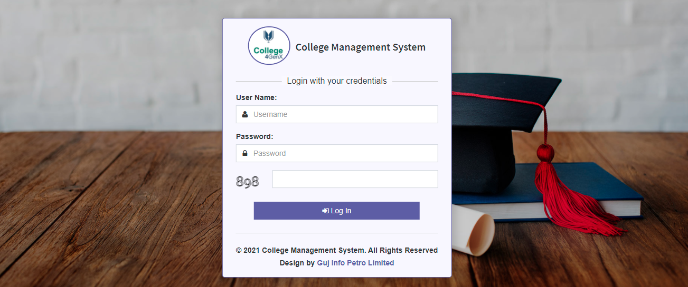Screen dimensions: 688x287
Task: Click the 2021 copyright notice text
Action: pyautogui.click(x=337, y=250)
